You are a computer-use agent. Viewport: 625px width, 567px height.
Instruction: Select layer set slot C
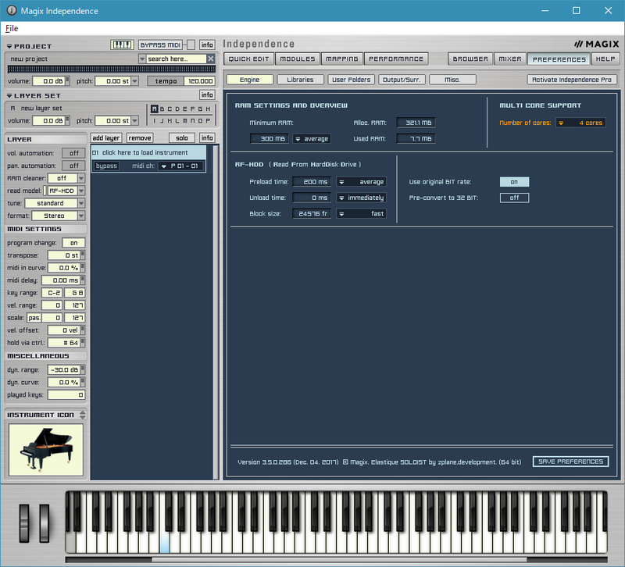170,109
